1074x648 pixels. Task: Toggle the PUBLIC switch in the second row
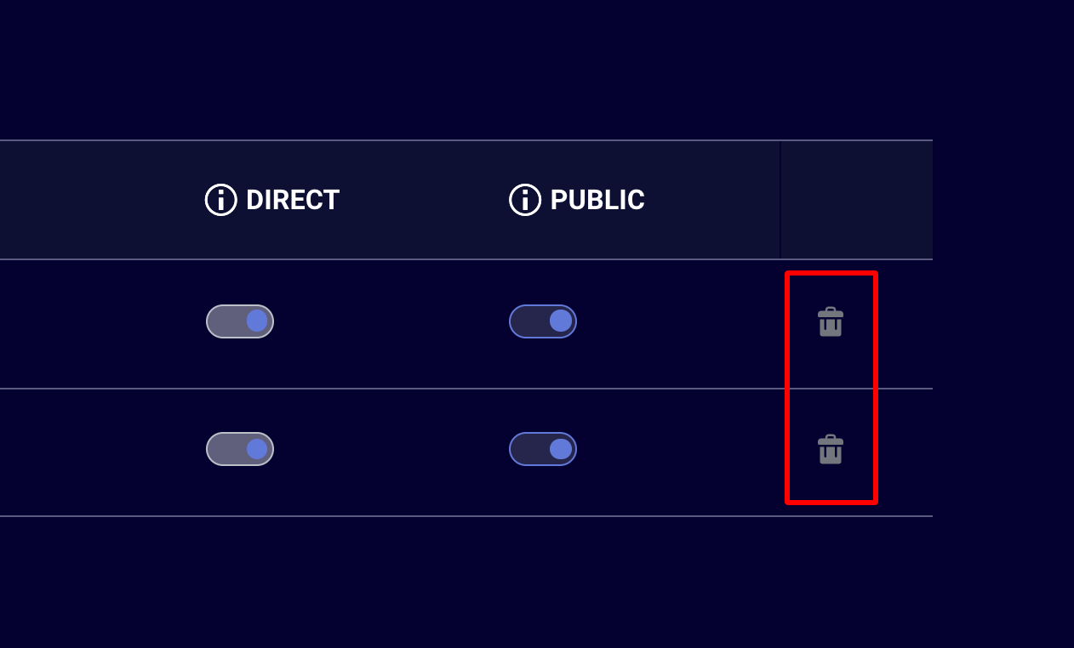[543, 449]
